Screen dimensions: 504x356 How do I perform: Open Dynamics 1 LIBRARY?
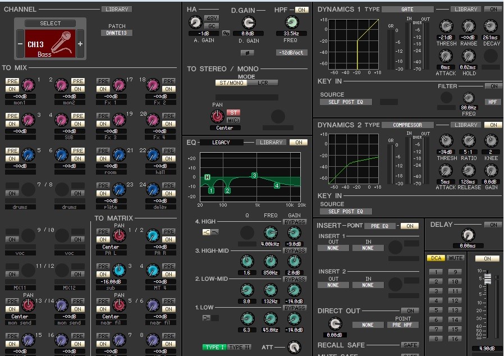point(466,10)
